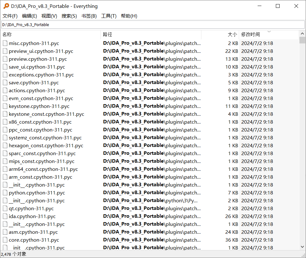
Task: Click file icon next to preview_ui.cpython-311.pyc
Action: tap(5, 51)
